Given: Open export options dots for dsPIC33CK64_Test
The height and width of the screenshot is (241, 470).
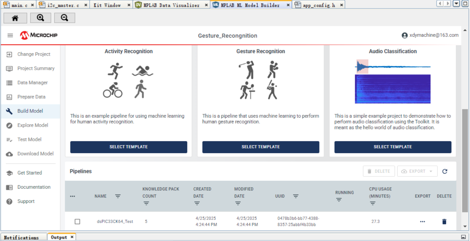Looking at the screenshot, I should coord(423,221).
